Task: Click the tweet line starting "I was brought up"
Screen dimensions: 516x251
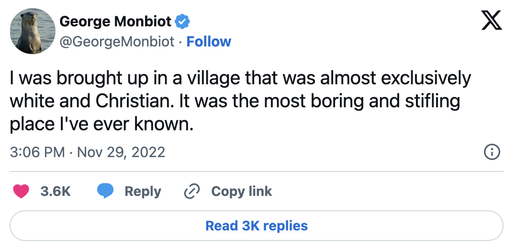Action: tap(240, 79)
